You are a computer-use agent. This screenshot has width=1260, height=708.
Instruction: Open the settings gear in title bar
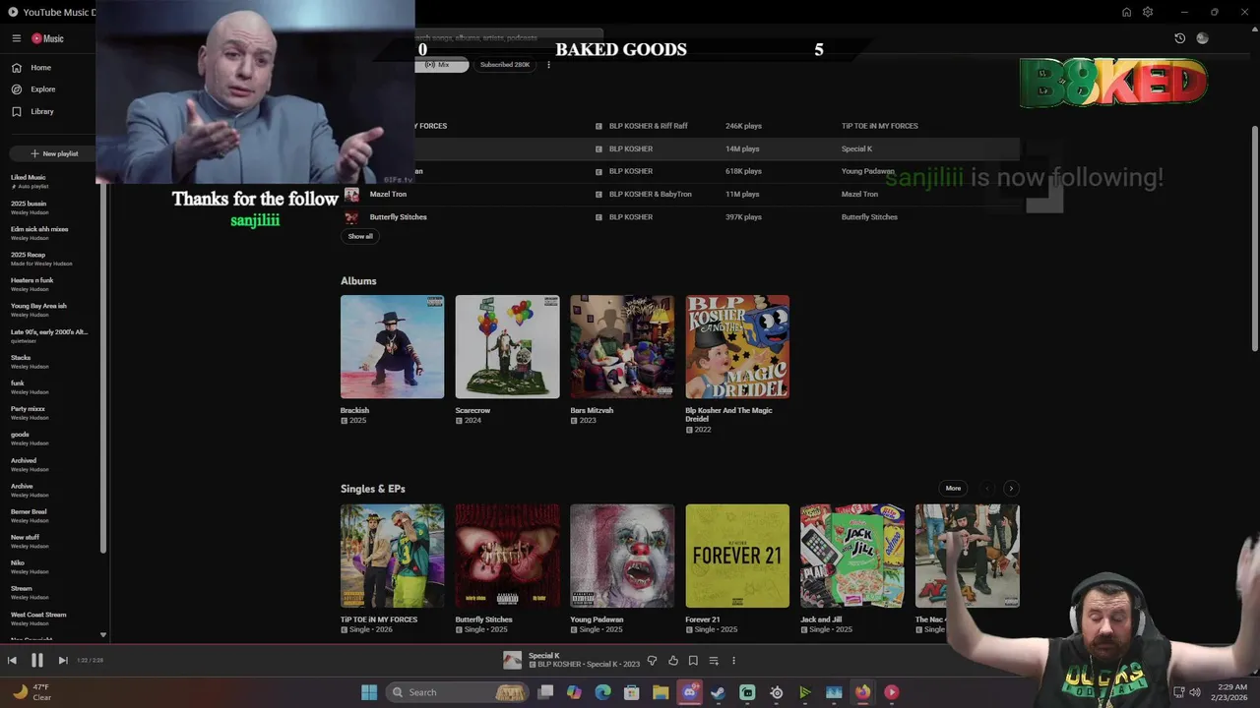1148,12
